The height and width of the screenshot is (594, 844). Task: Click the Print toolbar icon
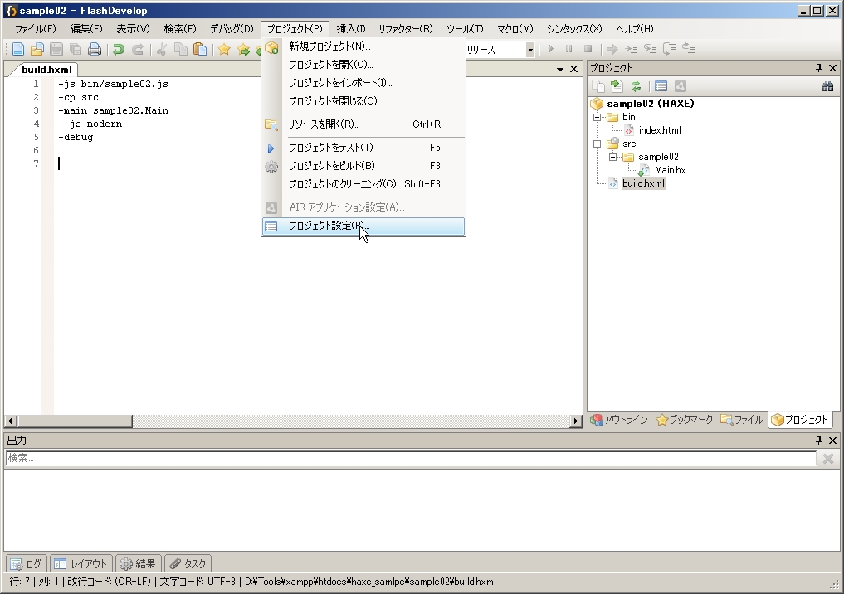(95, 50)
